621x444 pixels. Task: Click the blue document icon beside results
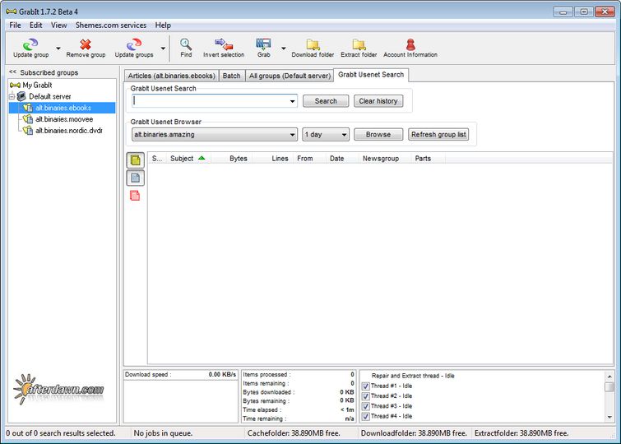pyautogui.click(x=135, y=178)
